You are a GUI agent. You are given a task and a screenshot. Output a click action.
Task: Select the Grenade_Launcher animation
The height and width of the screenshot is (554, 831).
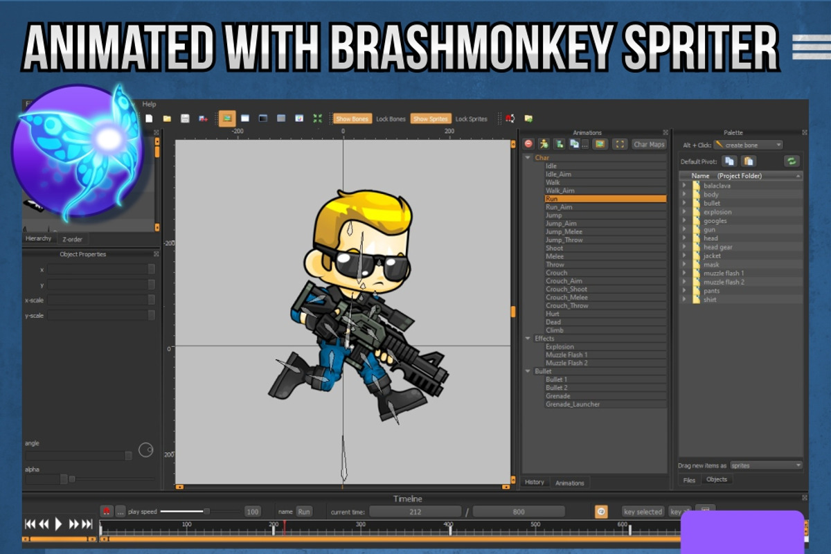[x=605, y=404]
